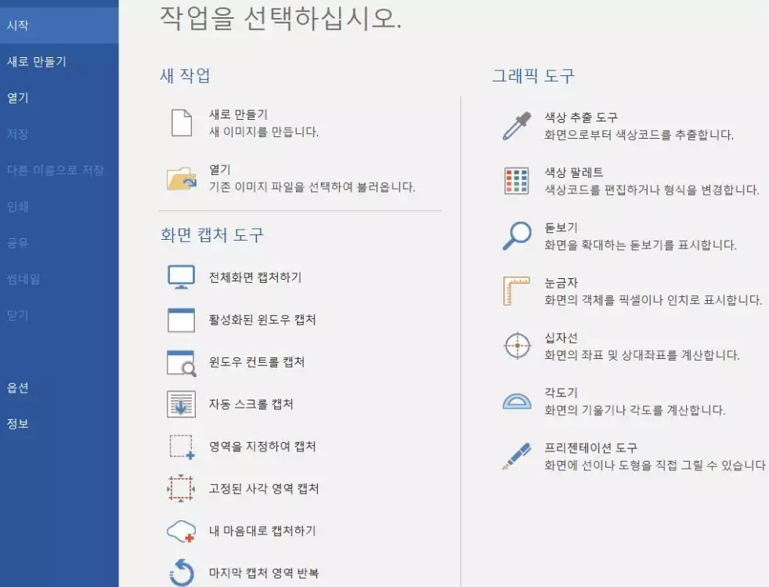Image resolution: width=769 pixels, height=587 pixels.
Task: Click the 작업을 선택하십시오. page title
Action: (281, 19)
